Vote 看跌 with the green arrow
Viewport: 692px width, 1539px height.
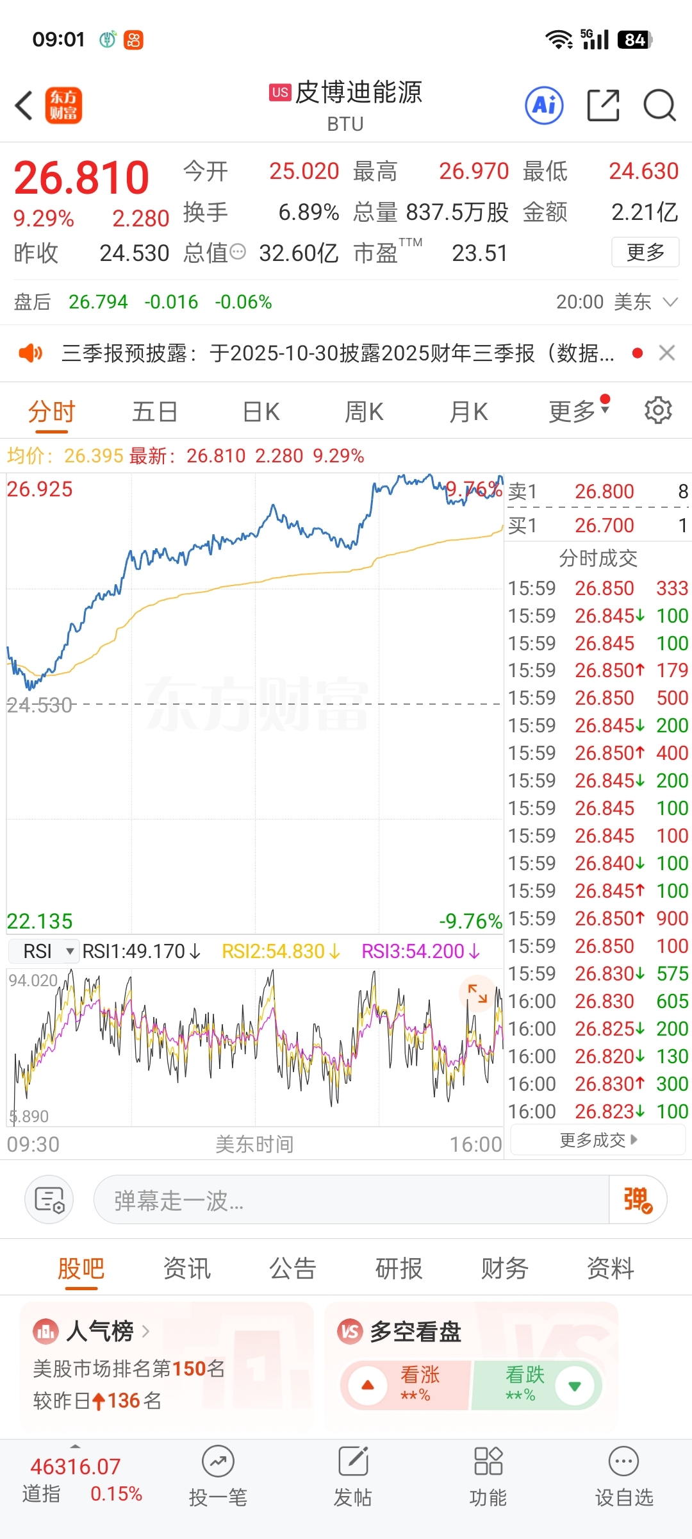pyautogui.click(x=575, y=1386)
